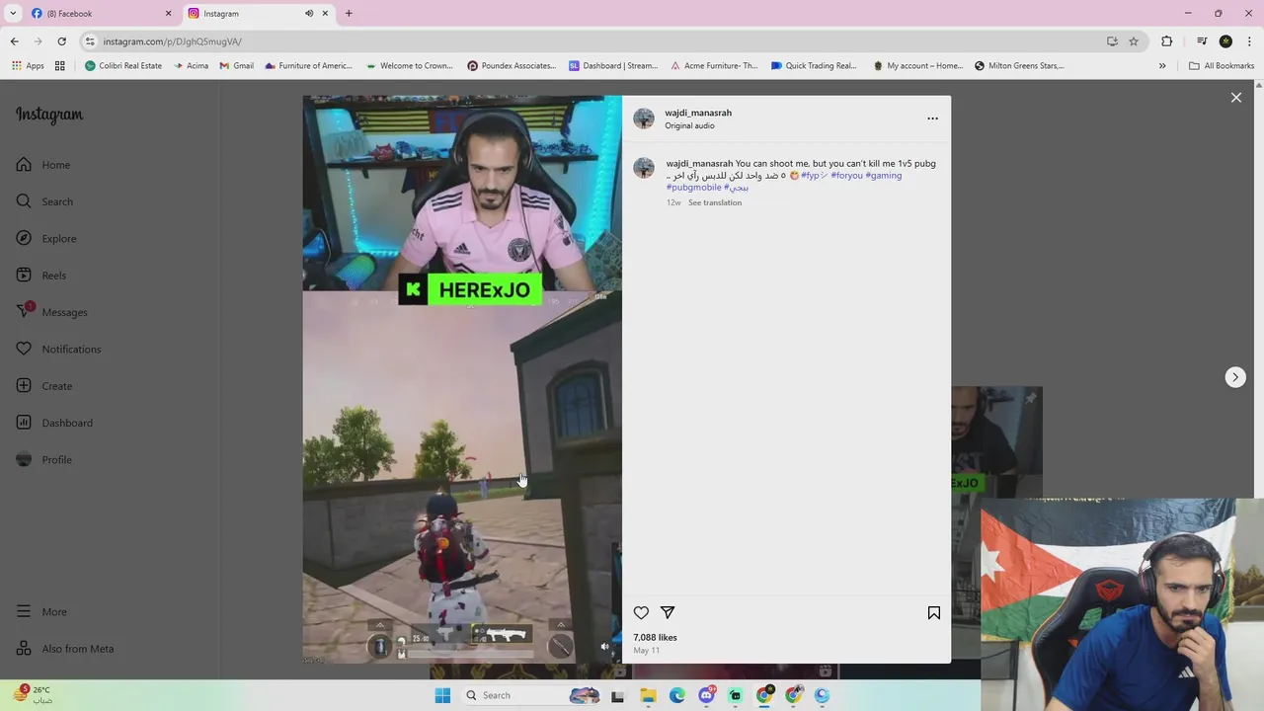The image size is (1264, 711).
Task: Click See translation under caption
Action: coord(715,202)
